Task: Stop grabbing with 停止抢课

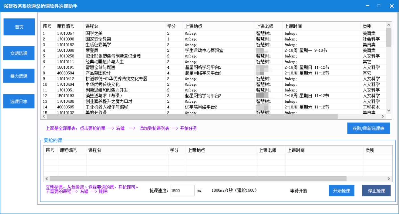Action: pos(376,191)
